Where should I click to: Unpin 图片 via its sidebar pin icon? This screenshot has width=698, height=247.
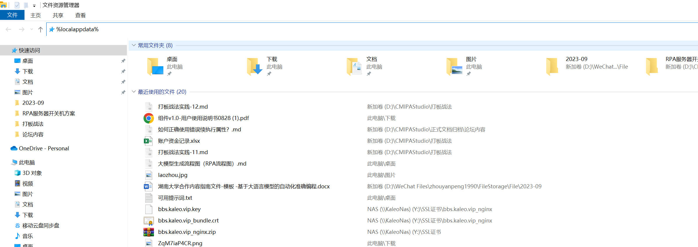[x=123, y=92]
